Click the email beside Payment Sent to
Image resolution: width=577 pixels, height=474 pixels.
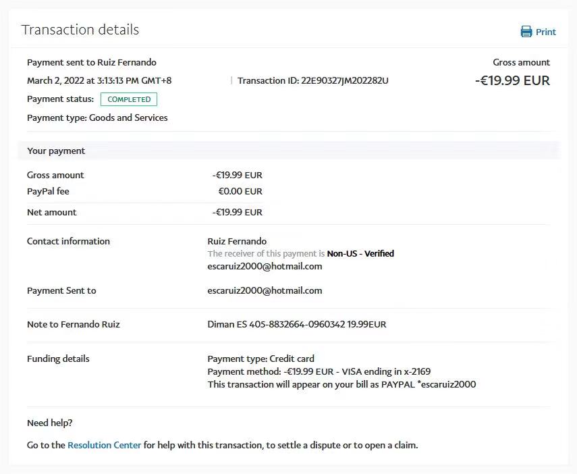(265, 290)
